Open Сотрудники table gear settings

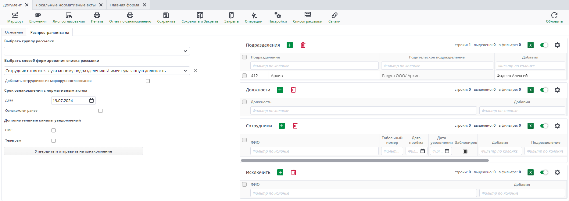[x=557, y=126]
